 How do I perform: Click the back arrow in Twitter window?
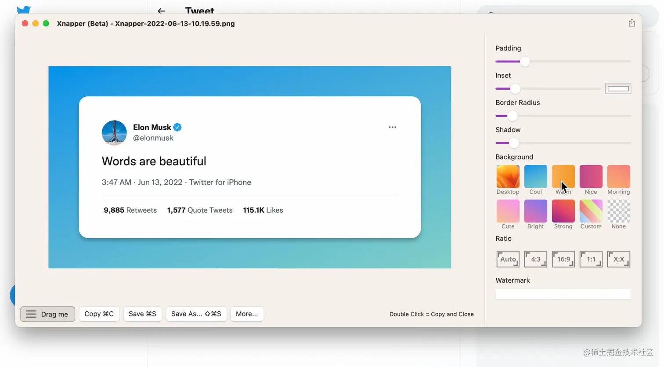click(x=162, y=11)
